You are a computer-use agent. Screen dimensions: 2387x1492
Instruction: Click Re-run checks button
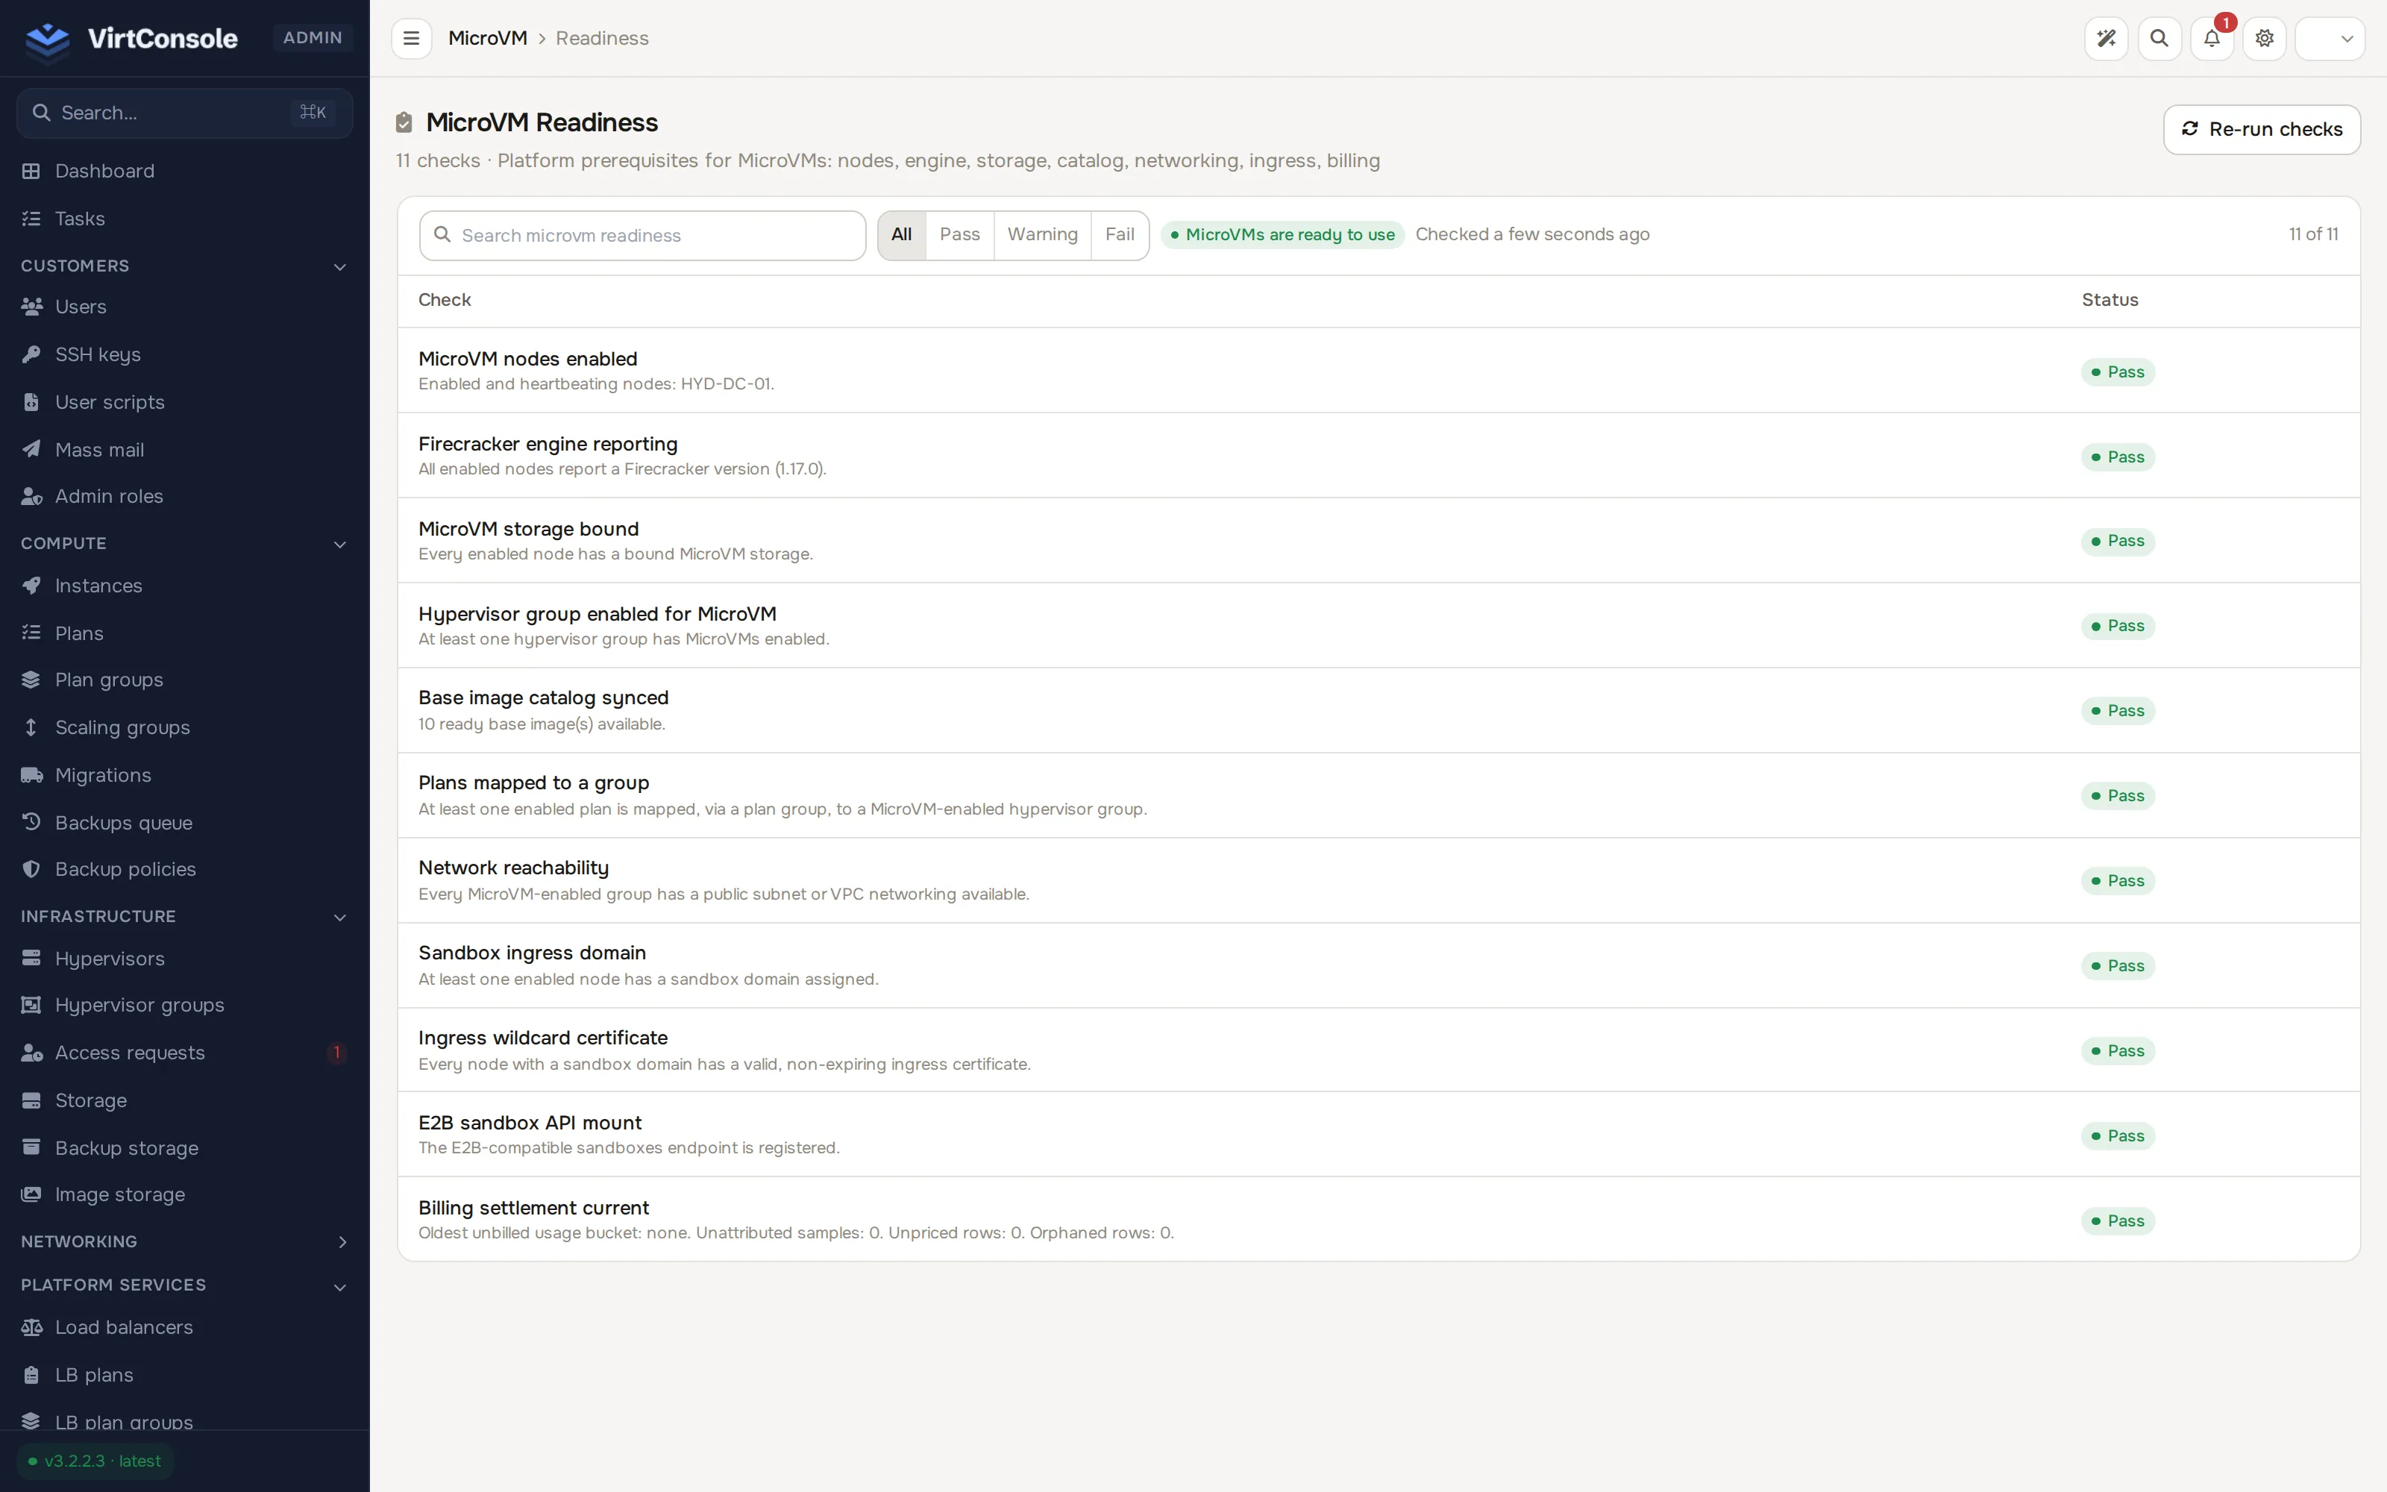[2262, 129]
